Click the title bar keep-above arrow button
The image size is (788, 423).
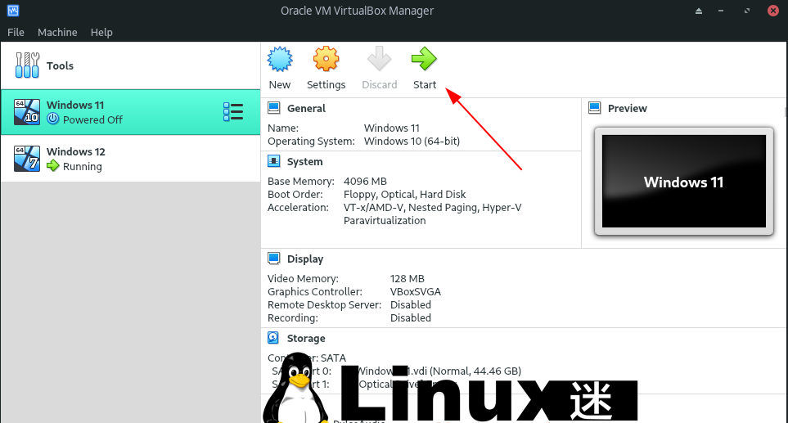(699, 11)
